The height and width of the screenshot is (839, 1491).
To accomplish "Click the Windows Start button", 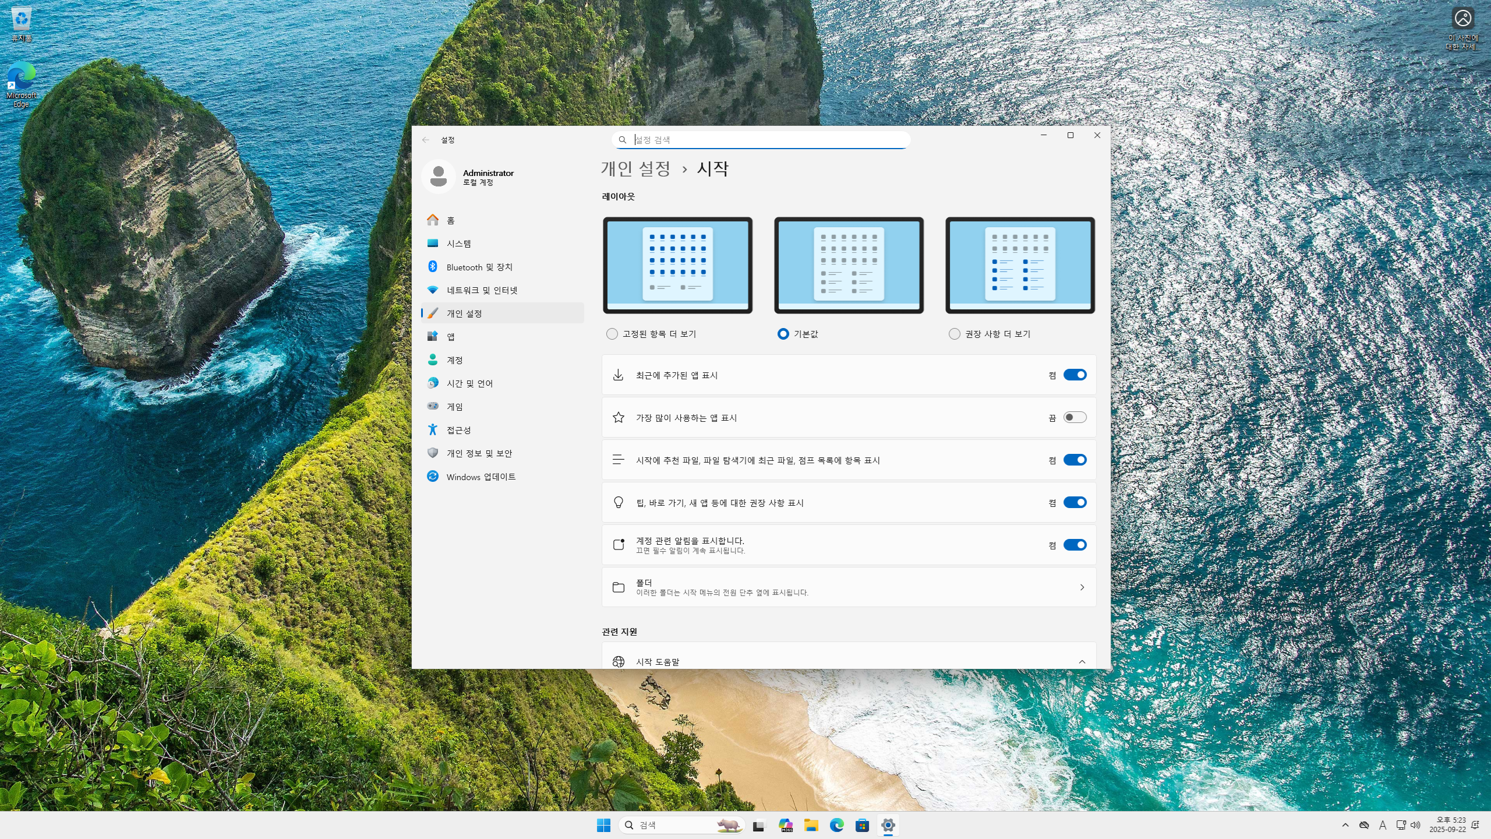I will pos(603,825).
